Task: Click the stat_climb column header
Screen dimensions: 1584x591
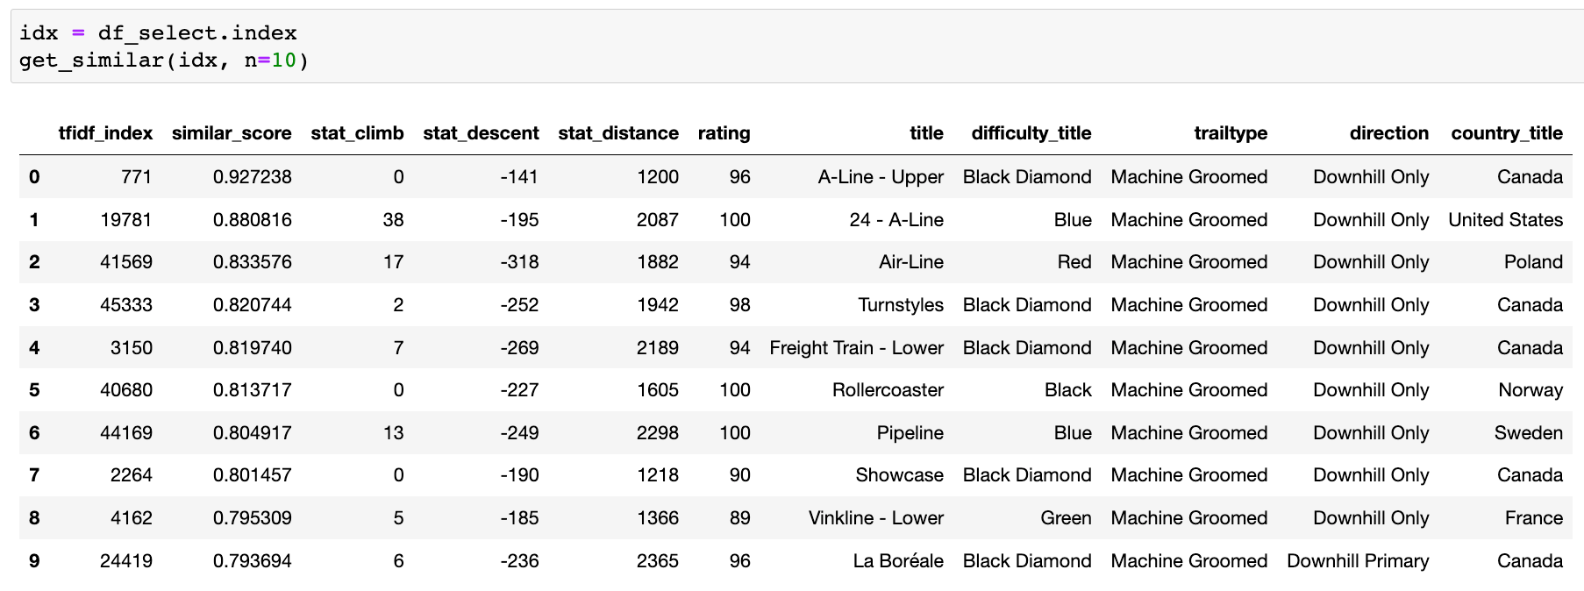Action: 357,133
